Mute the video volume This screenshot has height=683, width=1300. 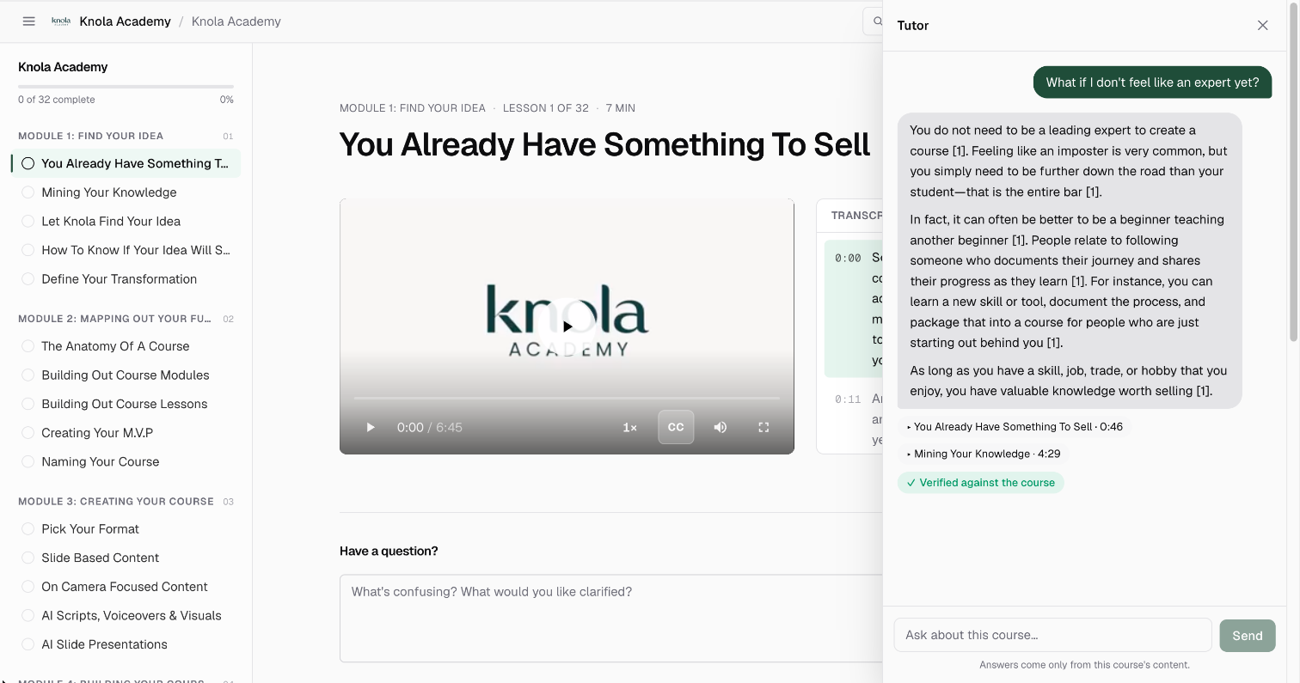click(721, 427)
